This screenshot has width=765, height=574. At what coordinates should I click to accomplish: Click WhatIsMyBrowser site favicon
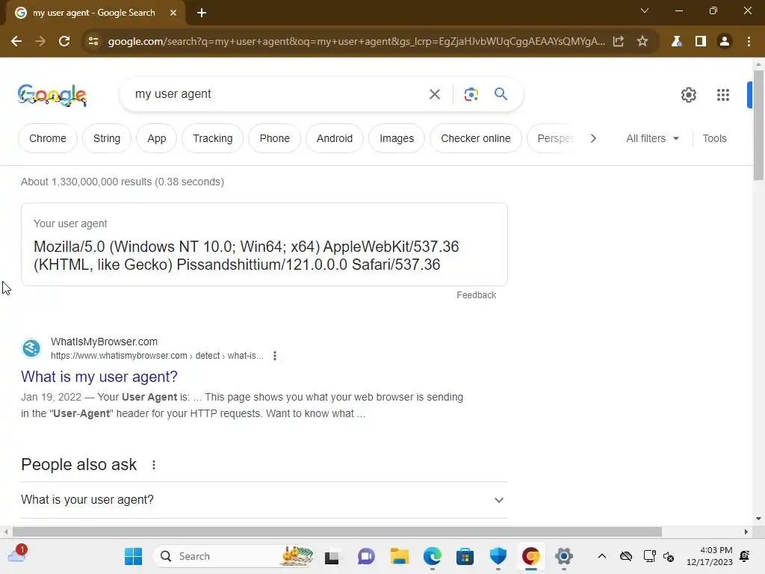pyautogui.click(x=31, y=348)
